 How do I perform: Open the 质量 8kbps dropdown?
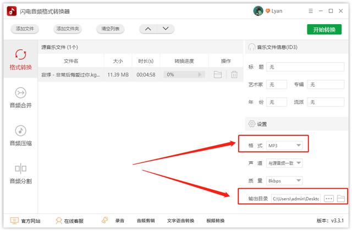(284, 181)
